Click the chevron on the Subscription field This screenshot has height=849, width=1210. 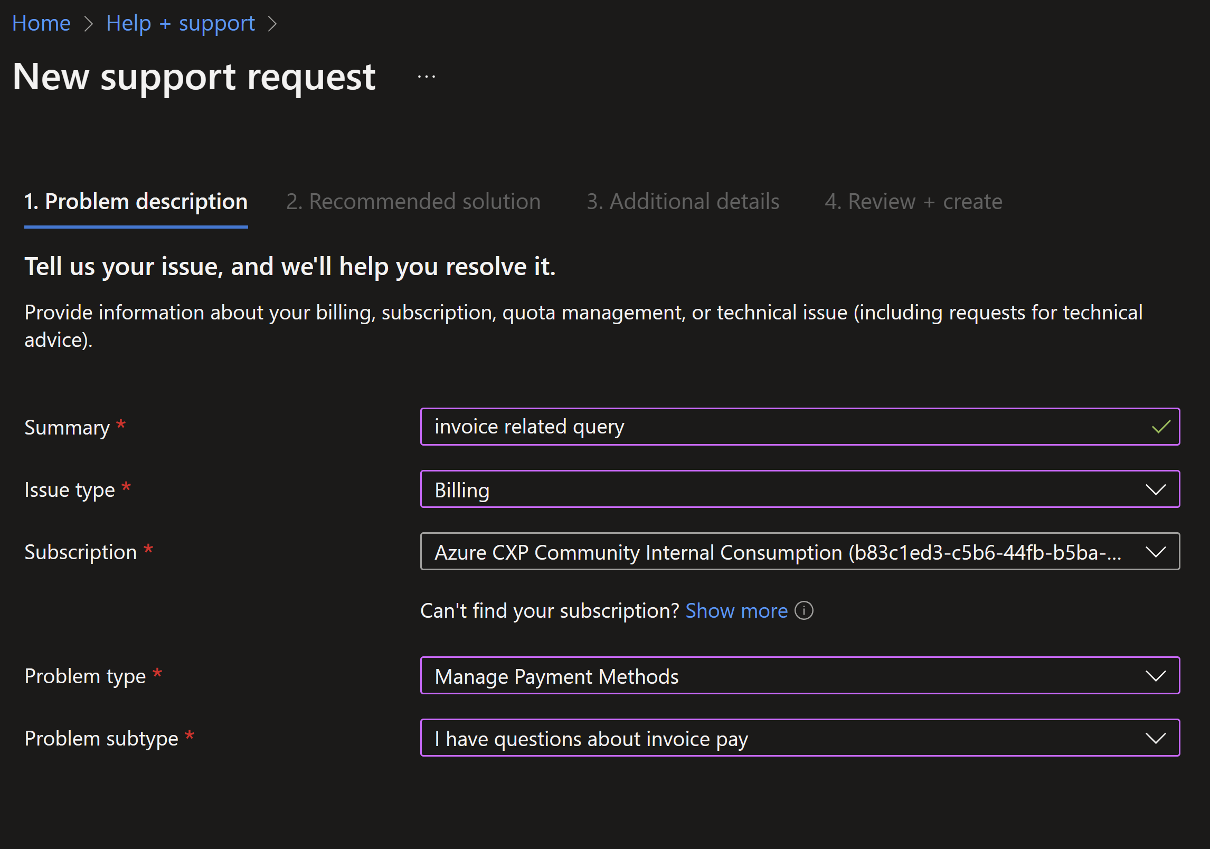coord(1156,551)
